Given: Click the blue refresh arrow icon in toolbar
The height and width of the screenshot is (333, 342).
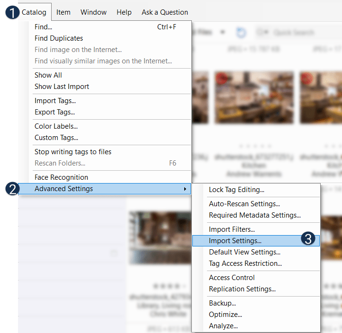Looking at the screenshot, I should (x=241, y=33).
